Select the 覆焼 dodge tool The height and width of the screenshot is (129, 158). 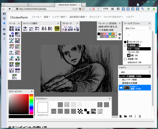pyautogui.click(x=11, y=71)
